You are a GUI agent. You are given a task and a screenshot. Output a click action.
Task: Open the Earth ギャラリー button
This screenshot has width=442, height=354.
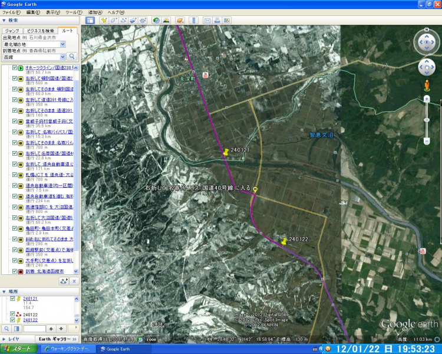point(58,339)
